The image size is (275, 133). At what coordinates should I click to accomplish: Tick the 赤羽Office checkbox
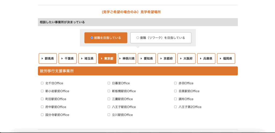[175, 83]
